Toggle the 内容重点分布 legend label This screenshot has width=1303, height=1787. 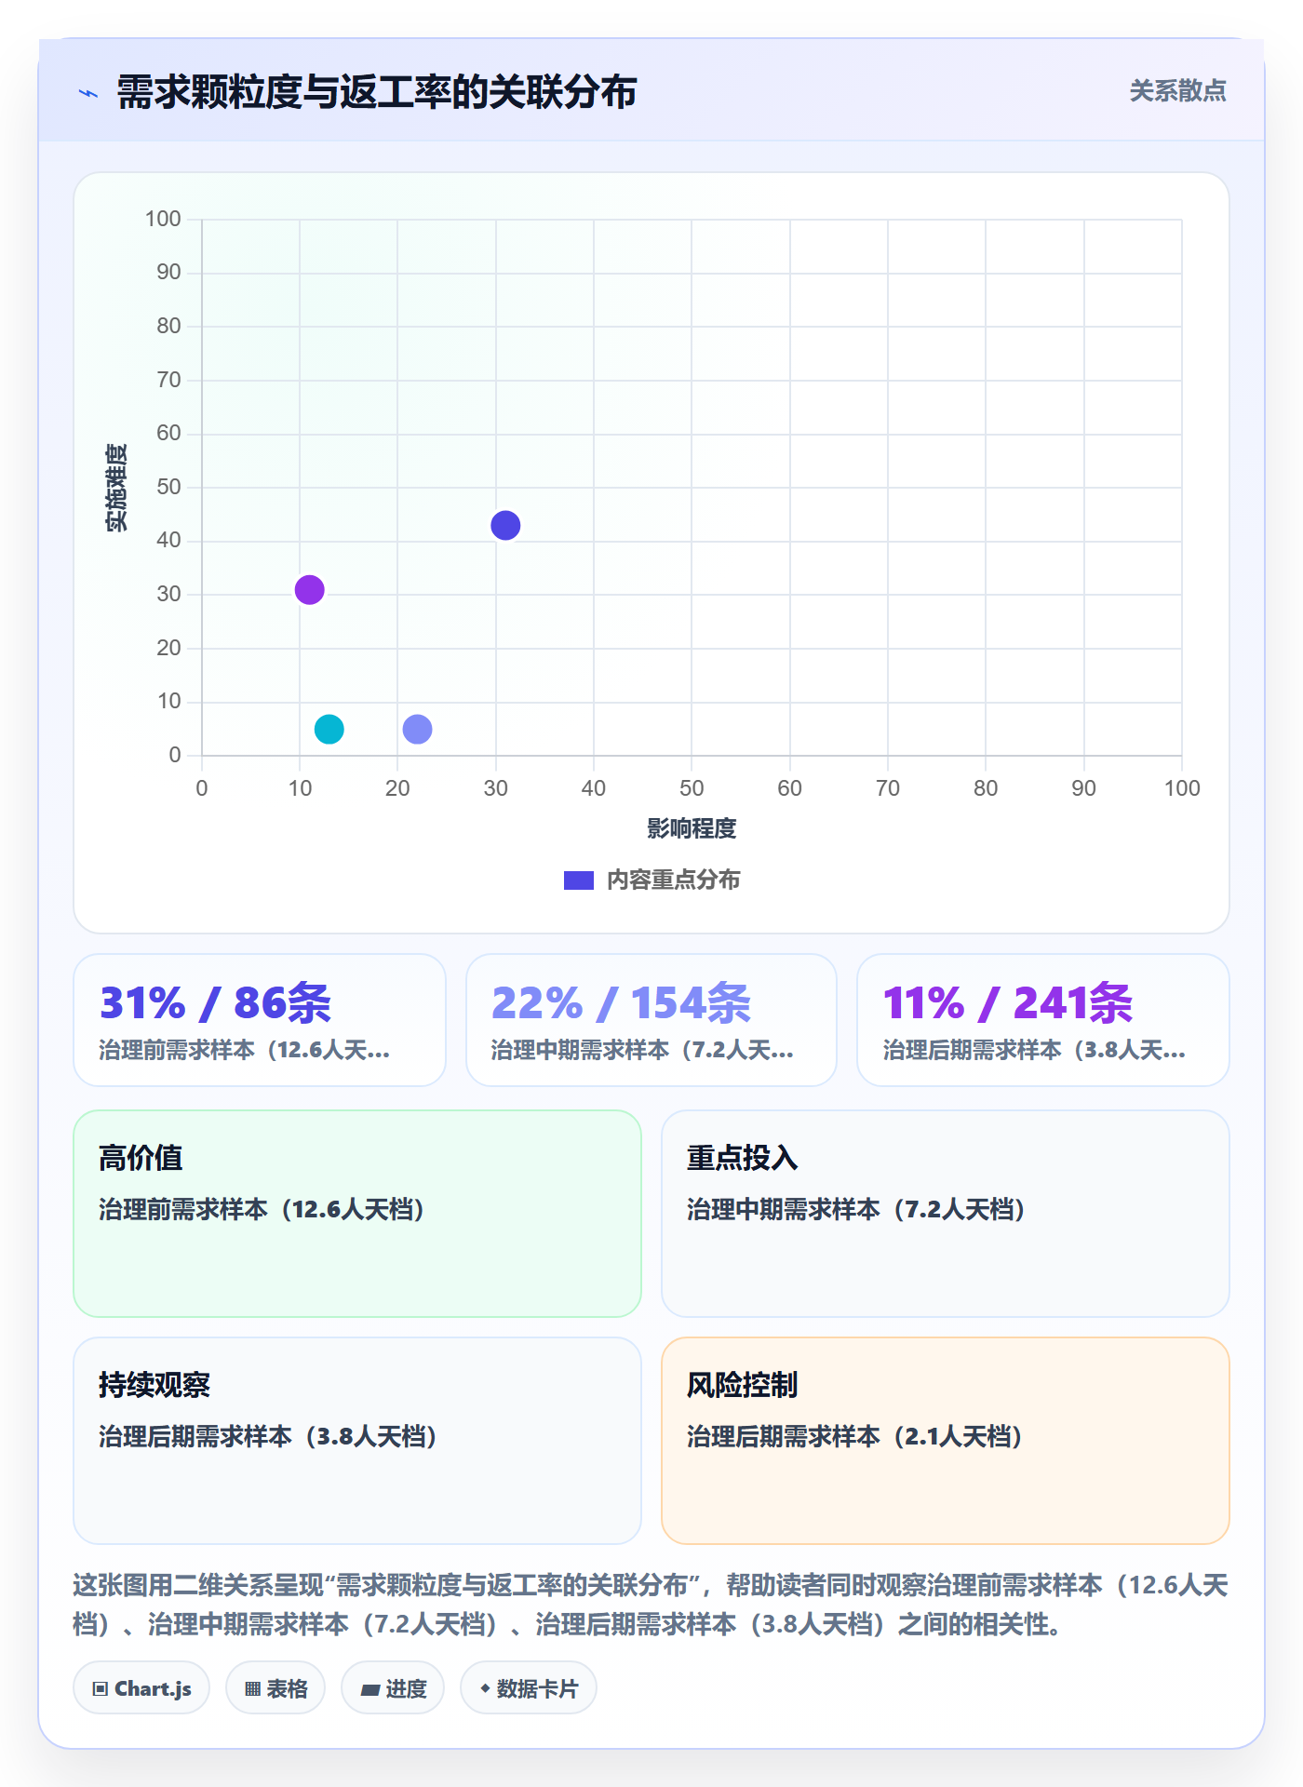point(673,880)
